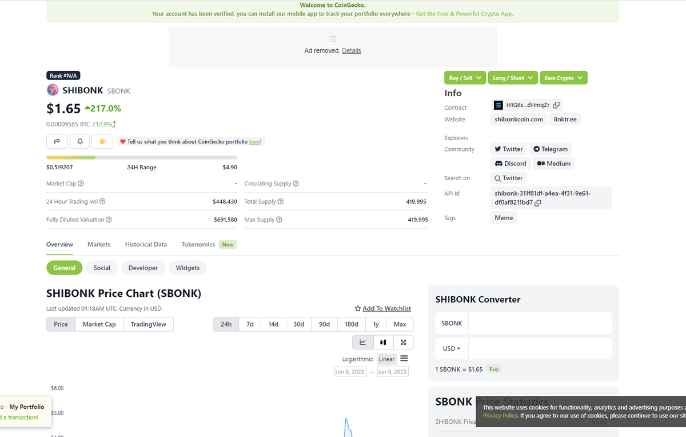Click 24 Hour Trading Vol info icon
This screenshot has height=437, width=686.
pyautogui.click(x=102, y=201)
